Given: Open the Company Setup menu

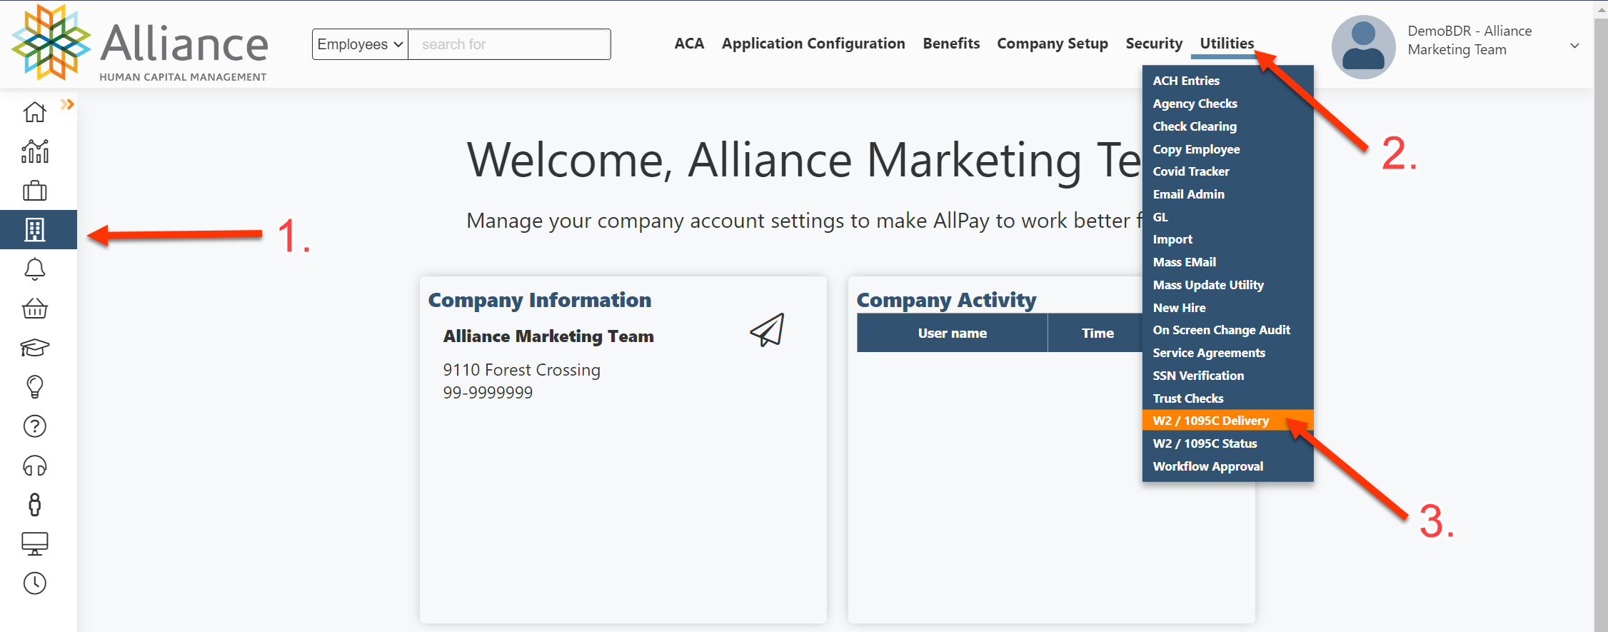Looking at the screenshot, I should point(1052,44).
